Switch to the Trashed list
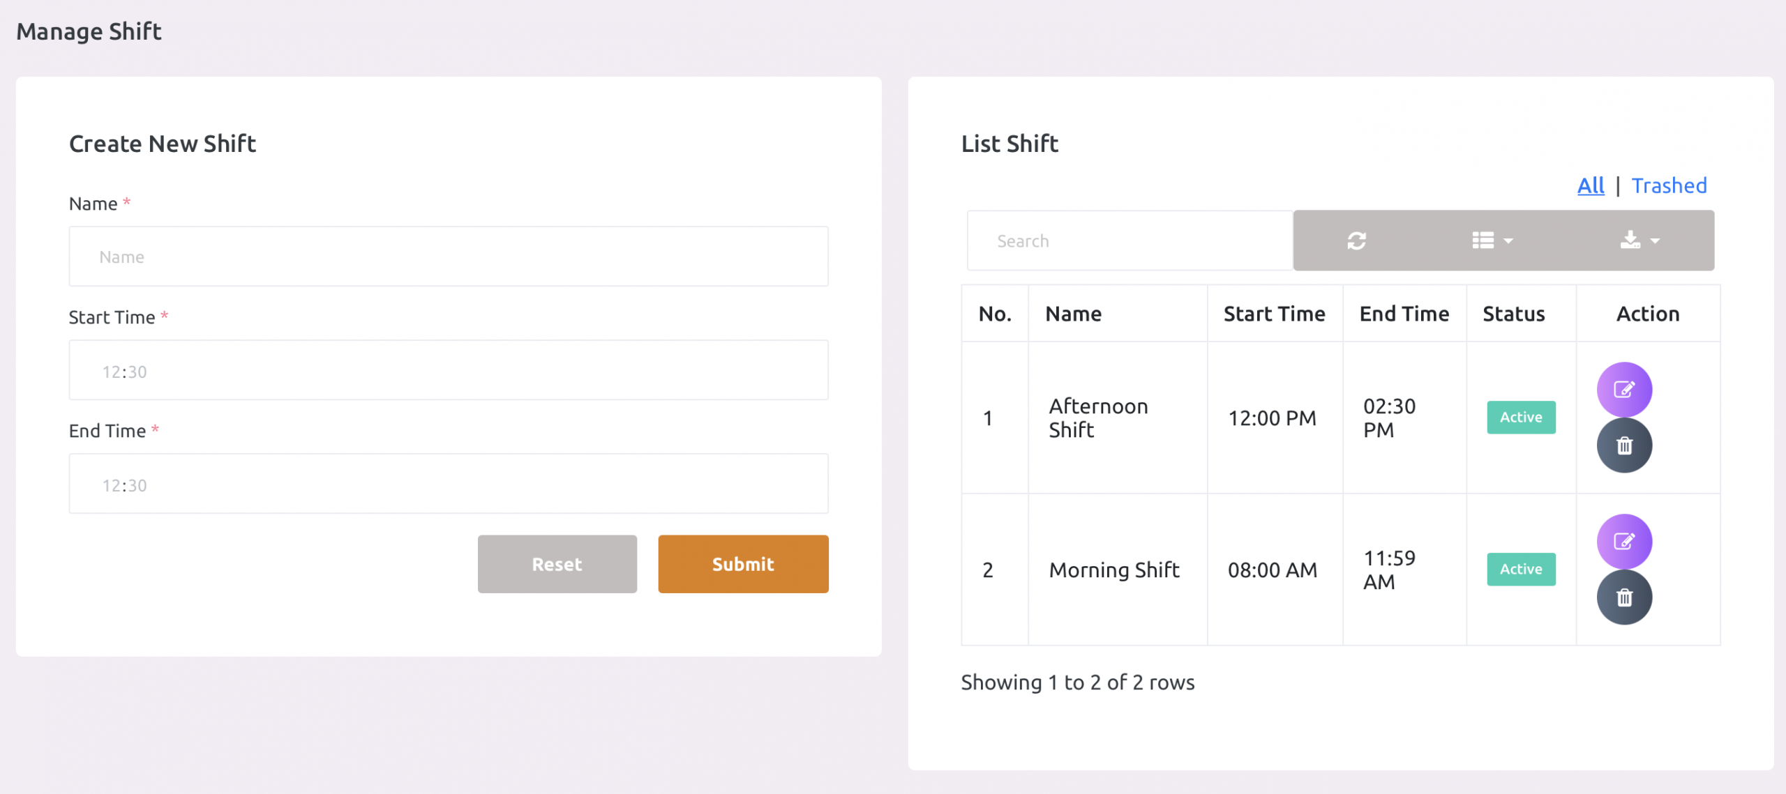 point(1668,185)
